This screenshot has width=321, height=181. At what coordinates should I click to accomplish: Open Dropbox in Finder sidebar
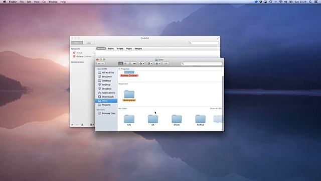[106, 88]
